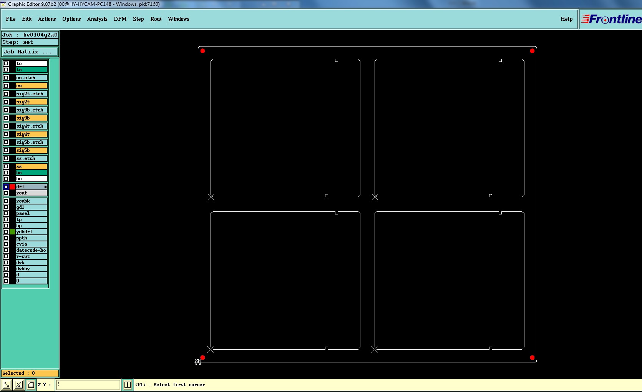Click the exclamation mark message icon
The width and height of the screenshot is (642, 392).
(x=128, y=385)
